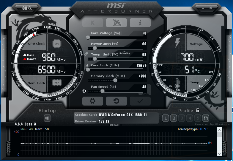Select profile slot 4

(190, 118)
